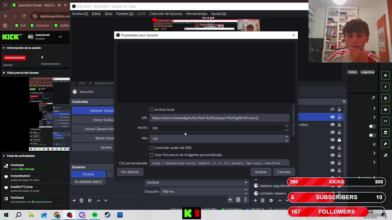Open Kick sidebar lightning activity icon
The width and height of the screenshot is (392, 220).
385,87
